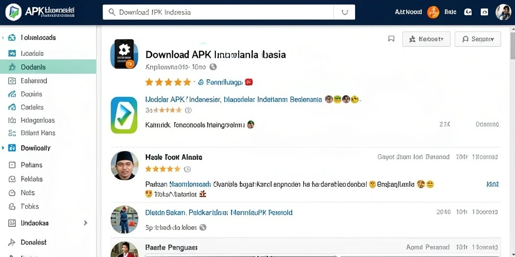Click the 'Seponev' button
This screenshot has height=257, width=515.
(x=478, y=39)
